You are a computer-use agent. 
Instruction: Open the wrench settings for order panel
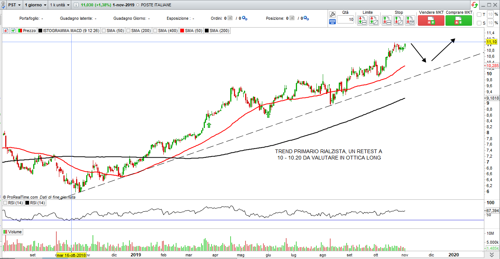click(x=332, y=14)
